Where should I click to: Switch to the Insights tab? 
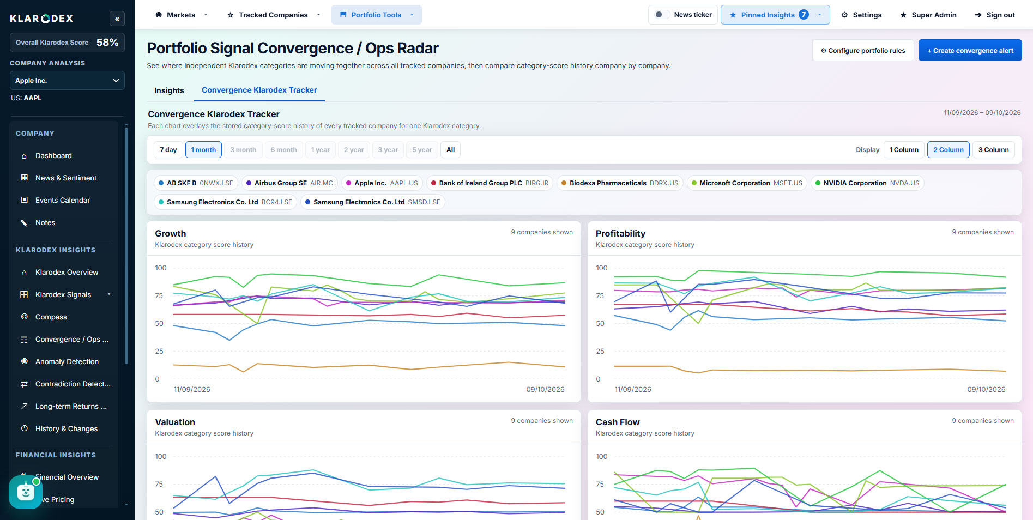169,90
